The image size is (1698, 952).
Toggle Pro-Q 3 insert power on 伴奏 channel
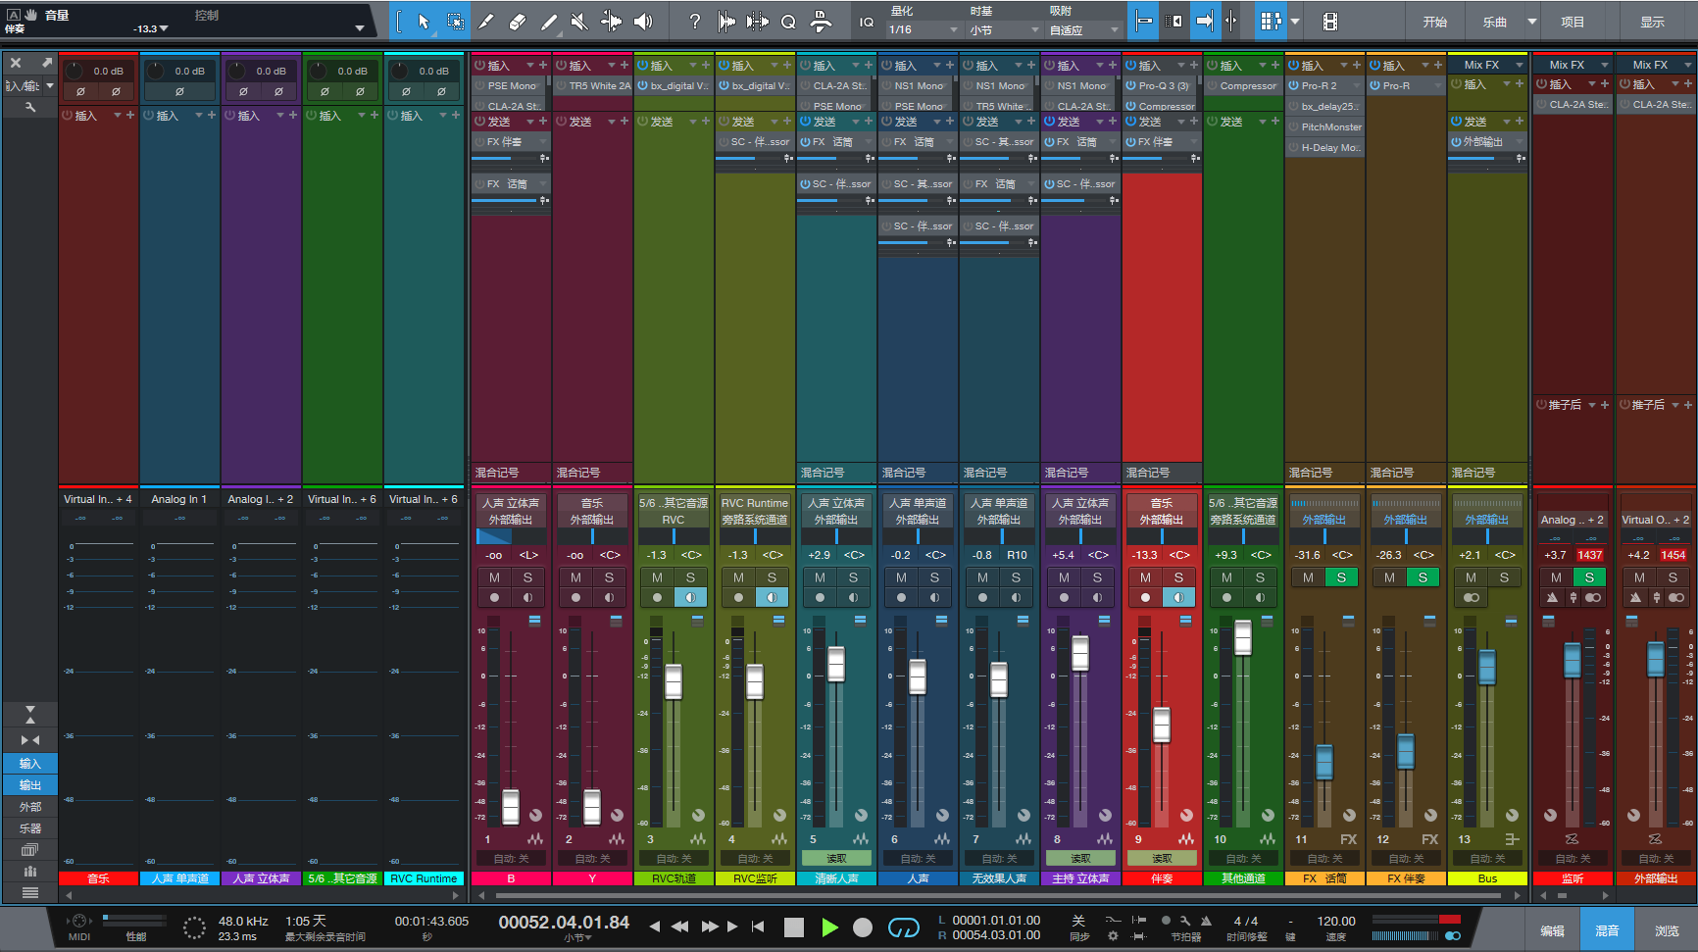click(1130, 86)
